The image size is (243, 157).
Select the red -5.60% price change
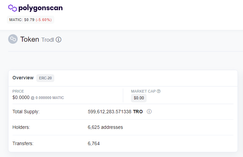[x=44, y=20]
